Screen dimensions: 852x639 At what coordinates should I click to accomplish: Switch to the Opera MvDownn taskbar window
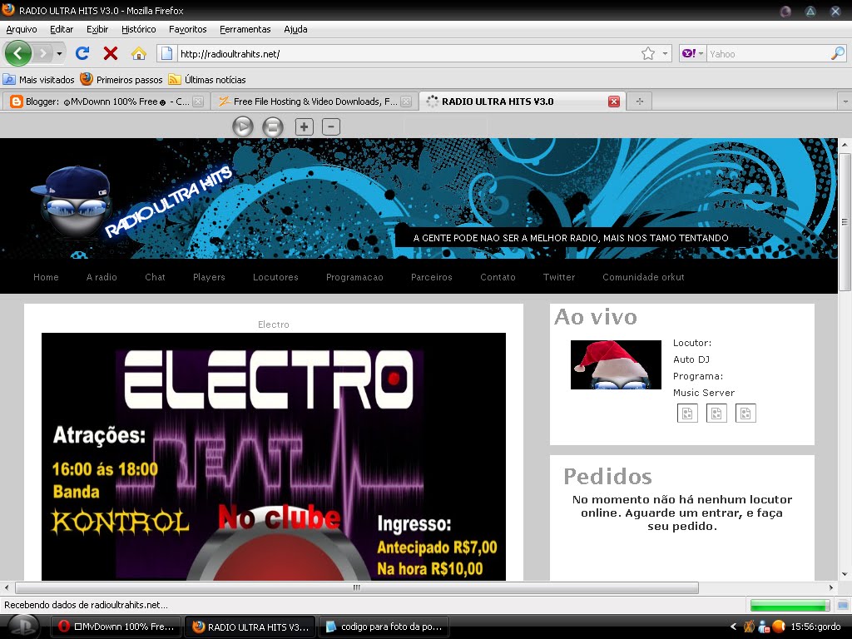[116, 627]
